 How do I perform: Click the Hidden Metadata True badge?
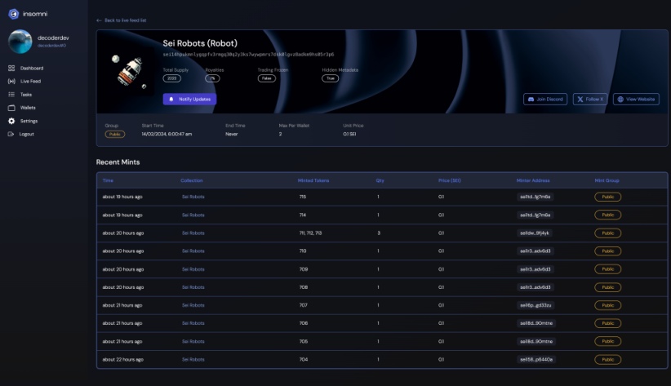331,78
